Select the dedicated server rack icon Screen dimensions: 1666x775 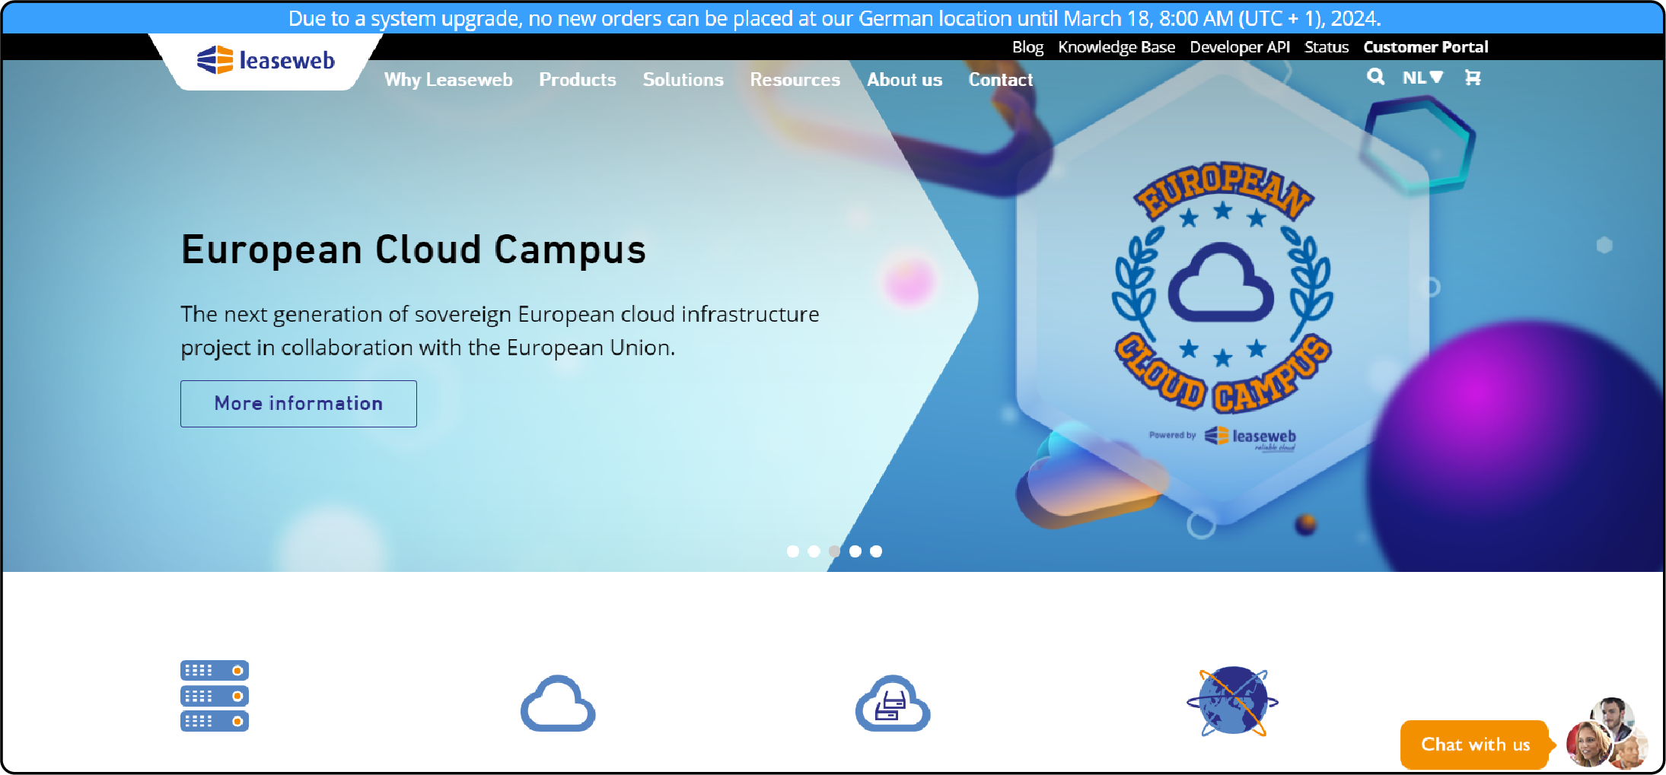point(215,696)
